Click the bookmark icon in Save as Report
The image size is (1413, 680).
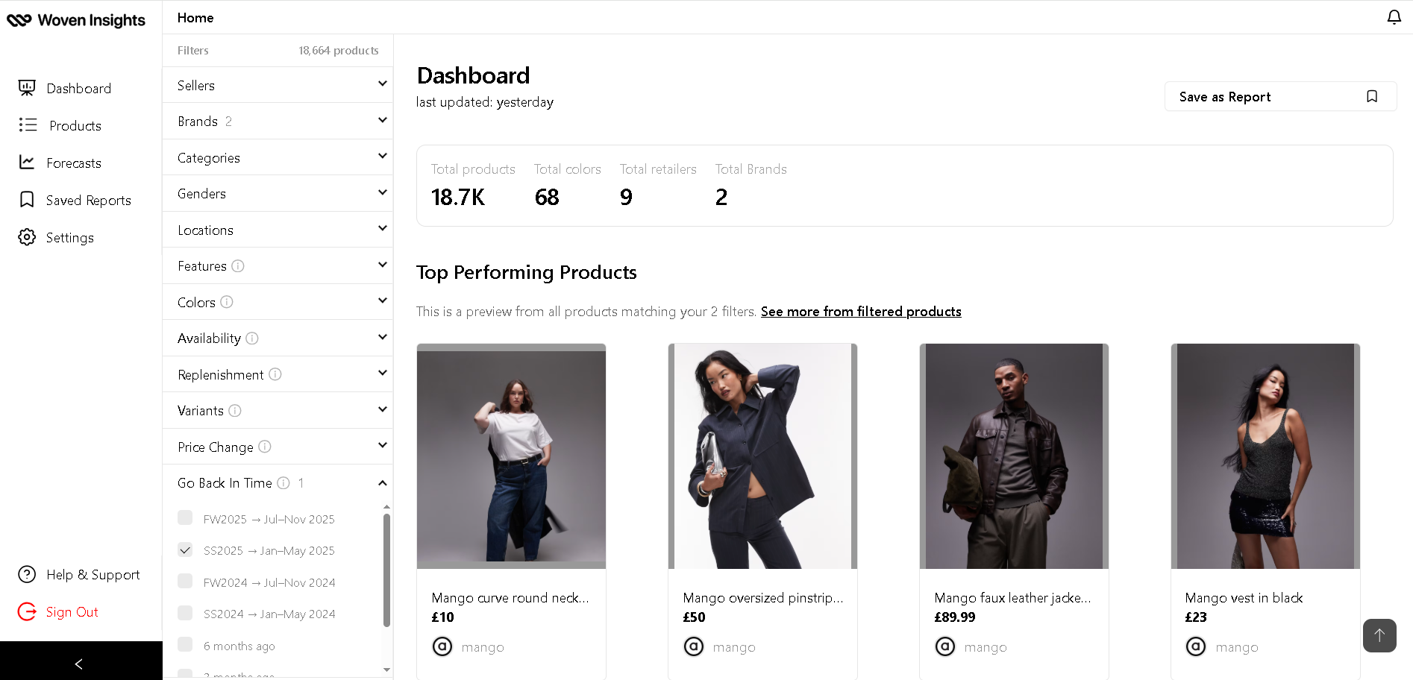click(x=1372, y=96)
